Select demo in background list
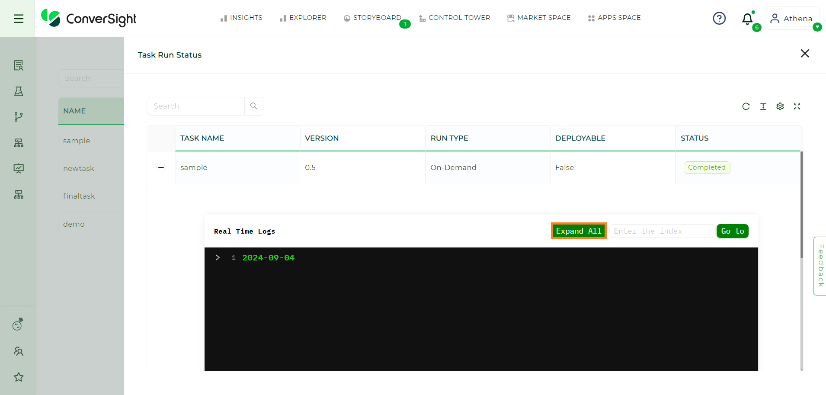 click(74, 224)
